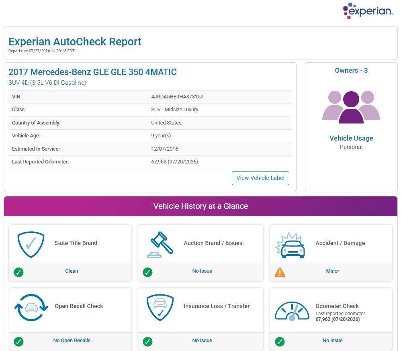Viewport: 401px width, 351px height.
Task: Click the auction gavel icon
Action: pos(160,245)
